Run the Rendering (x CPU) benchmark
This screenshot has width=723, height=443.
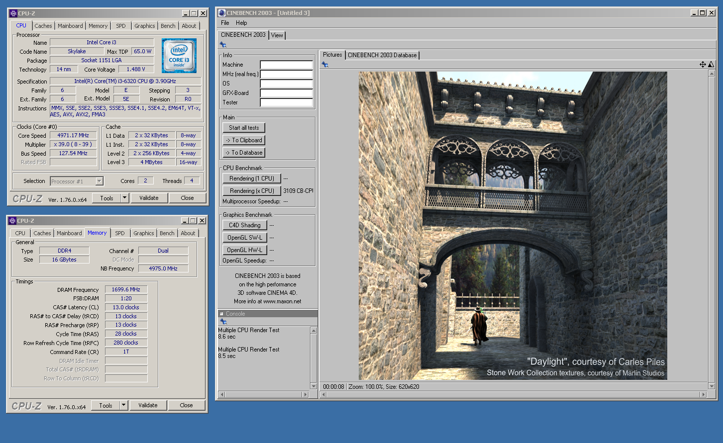tap(252, 191)
